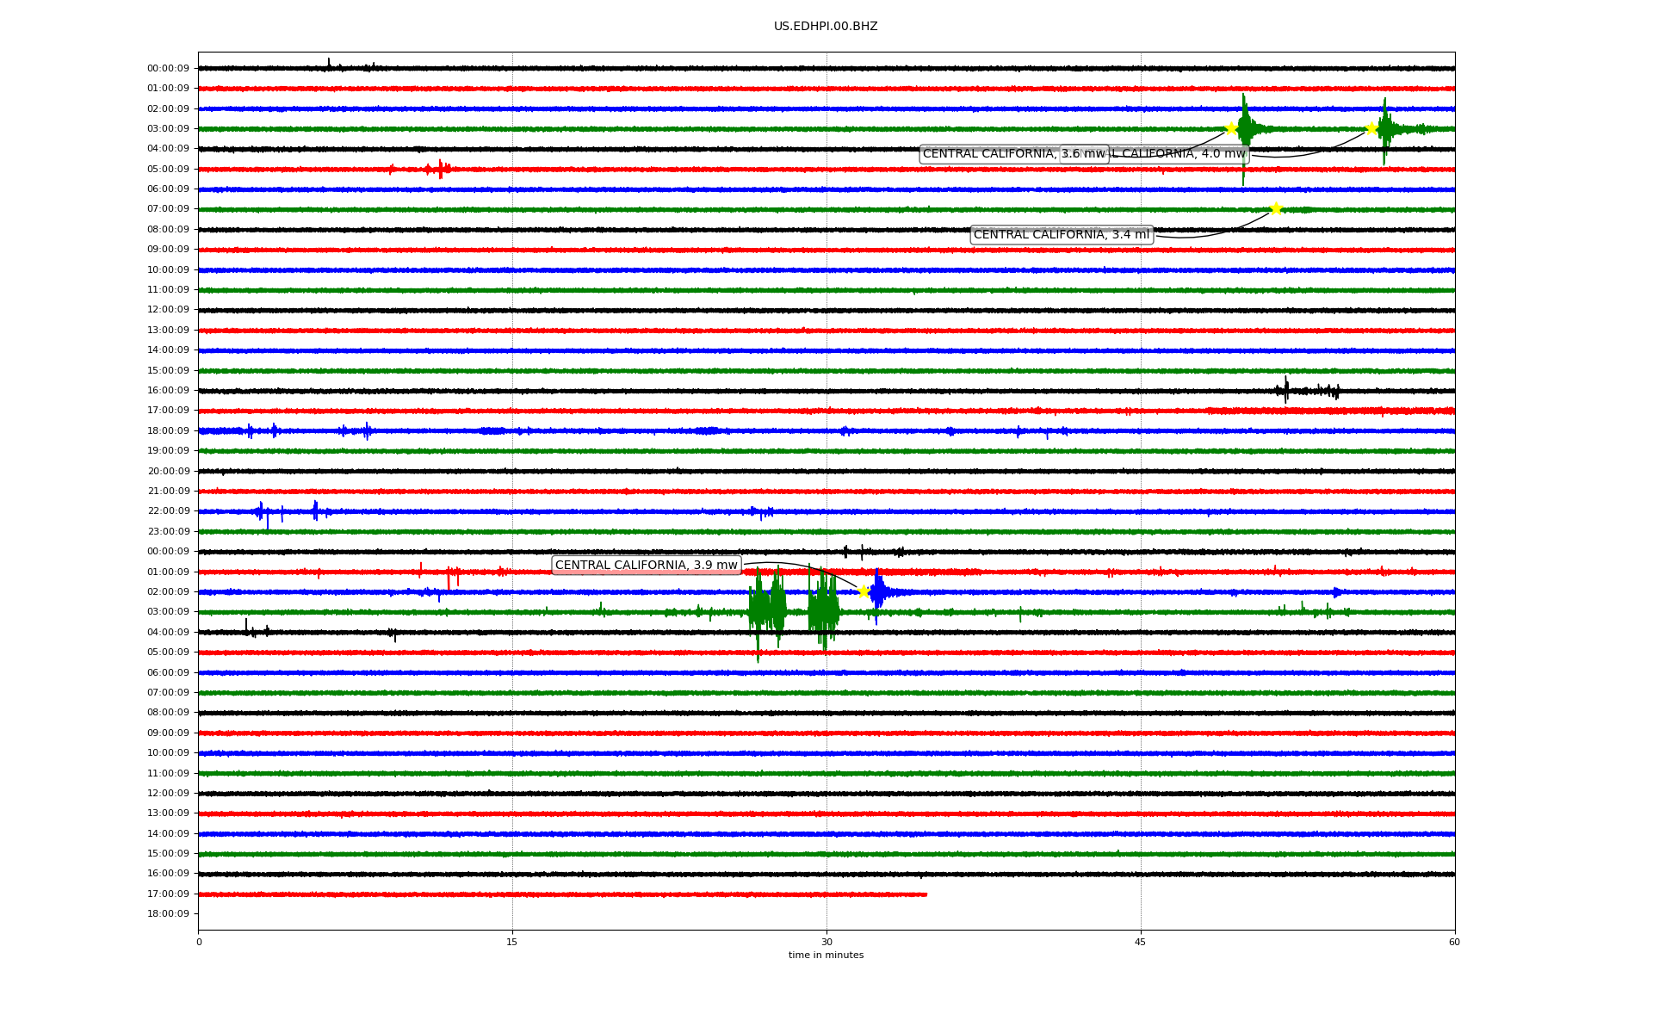Click the right star on the upper 03:00:09 trace

(x=1371, y=128)
